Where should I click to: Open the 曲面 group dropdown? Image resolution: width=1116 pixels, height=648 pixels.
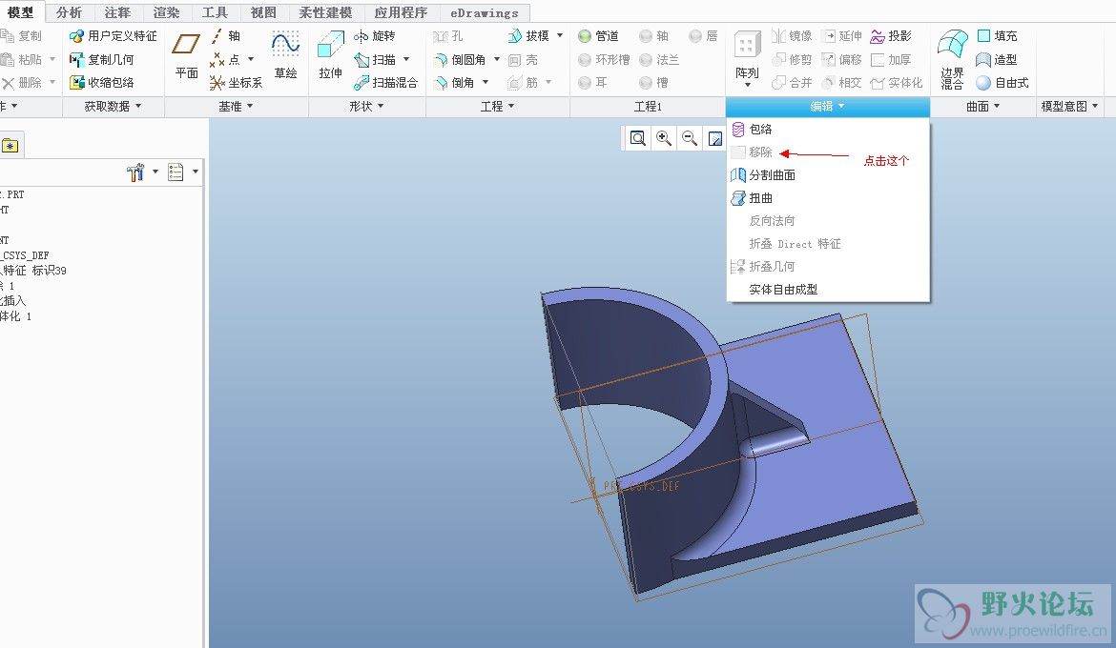click(x=982, y=106)
